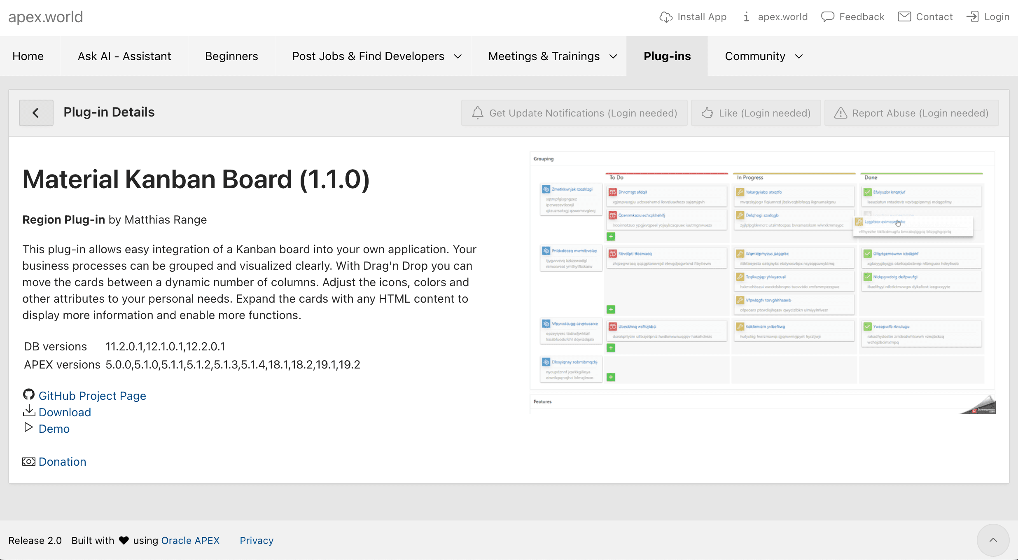Click the Material Kanban Board (1.1.0) heading
1018x560 pixels.
(x=196, y=179)
